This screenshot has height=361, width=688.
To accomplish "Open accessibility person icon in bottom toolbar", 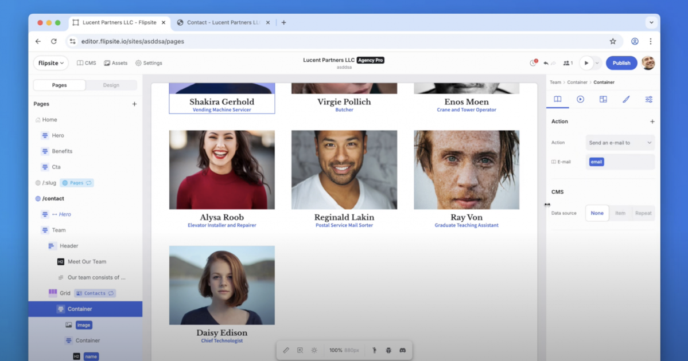I will 374,351.
